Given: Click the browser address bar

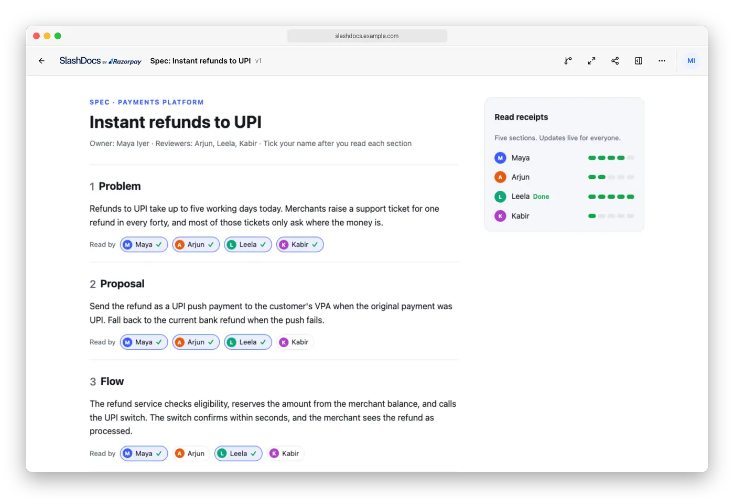Looking at the screenshot, I should tap(367, 36).
